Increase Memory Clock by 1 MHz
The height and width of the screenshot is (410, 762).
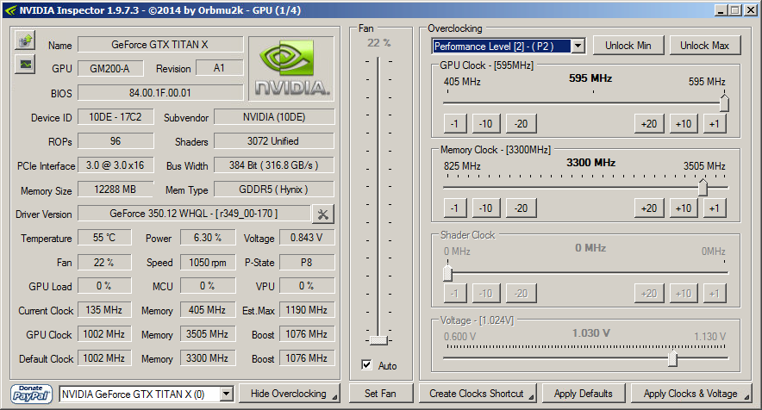point(715,208)
